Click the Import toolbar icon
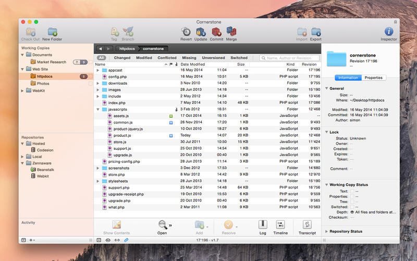Image resolution: width=417 pixels, height=261 pixels. coord(302,32)
